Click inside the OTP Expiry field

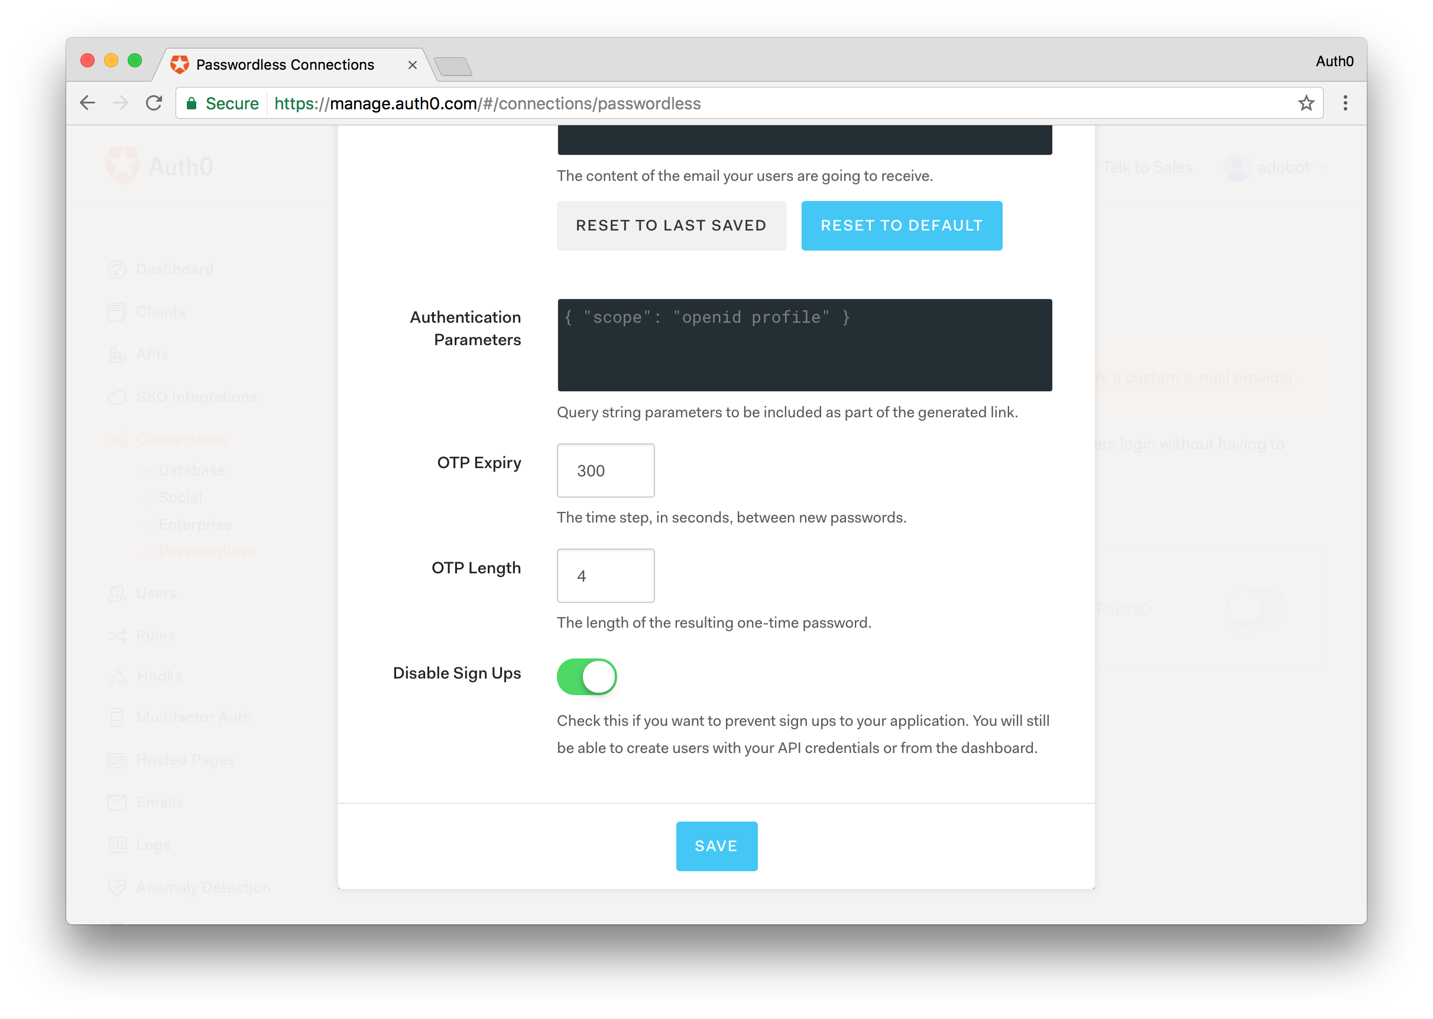click(605, 470)
